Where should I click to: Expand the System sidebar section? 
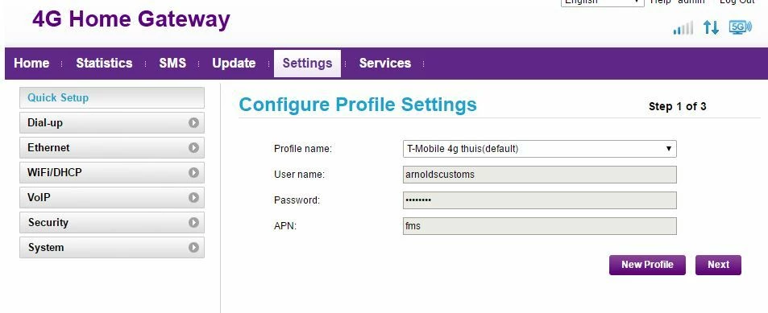(112, 248)
